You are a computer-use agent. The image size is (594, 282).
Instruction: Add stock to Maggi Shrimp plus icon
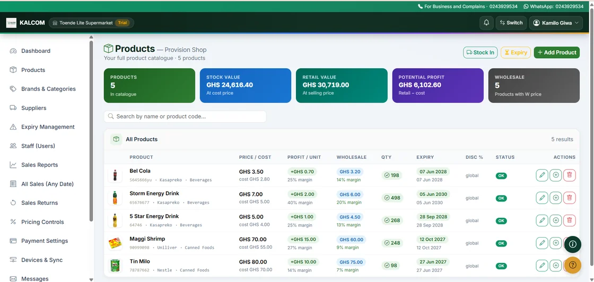pos(556,243)
